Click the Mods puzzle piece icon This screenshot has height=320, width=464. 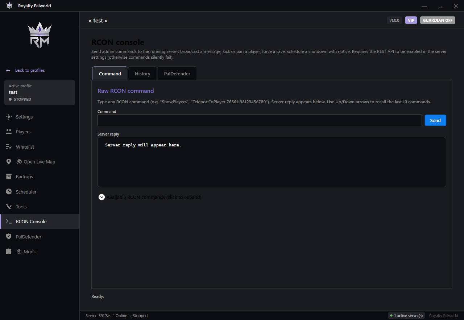point(9,252)
